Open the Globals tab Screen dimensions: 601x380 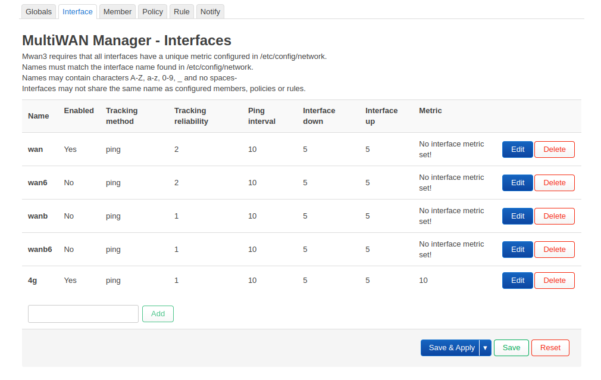38,12
